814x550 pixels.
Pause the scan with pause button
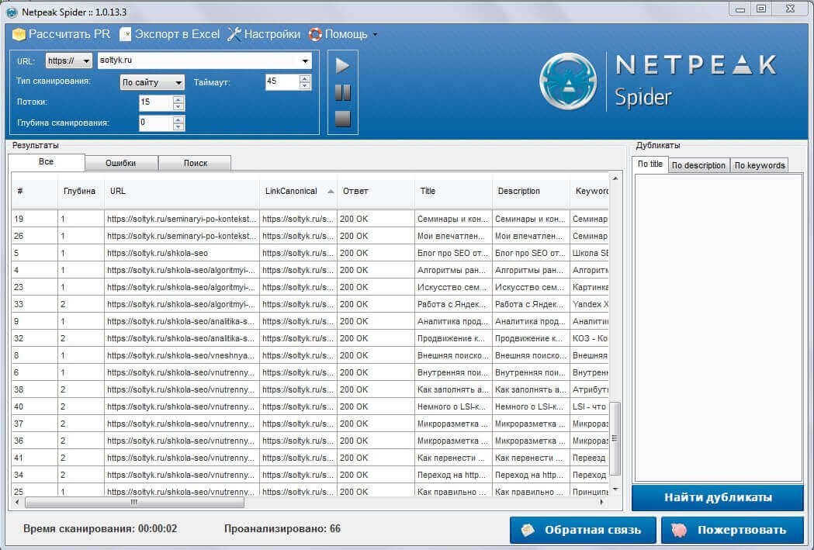click(x=343, y=93)
